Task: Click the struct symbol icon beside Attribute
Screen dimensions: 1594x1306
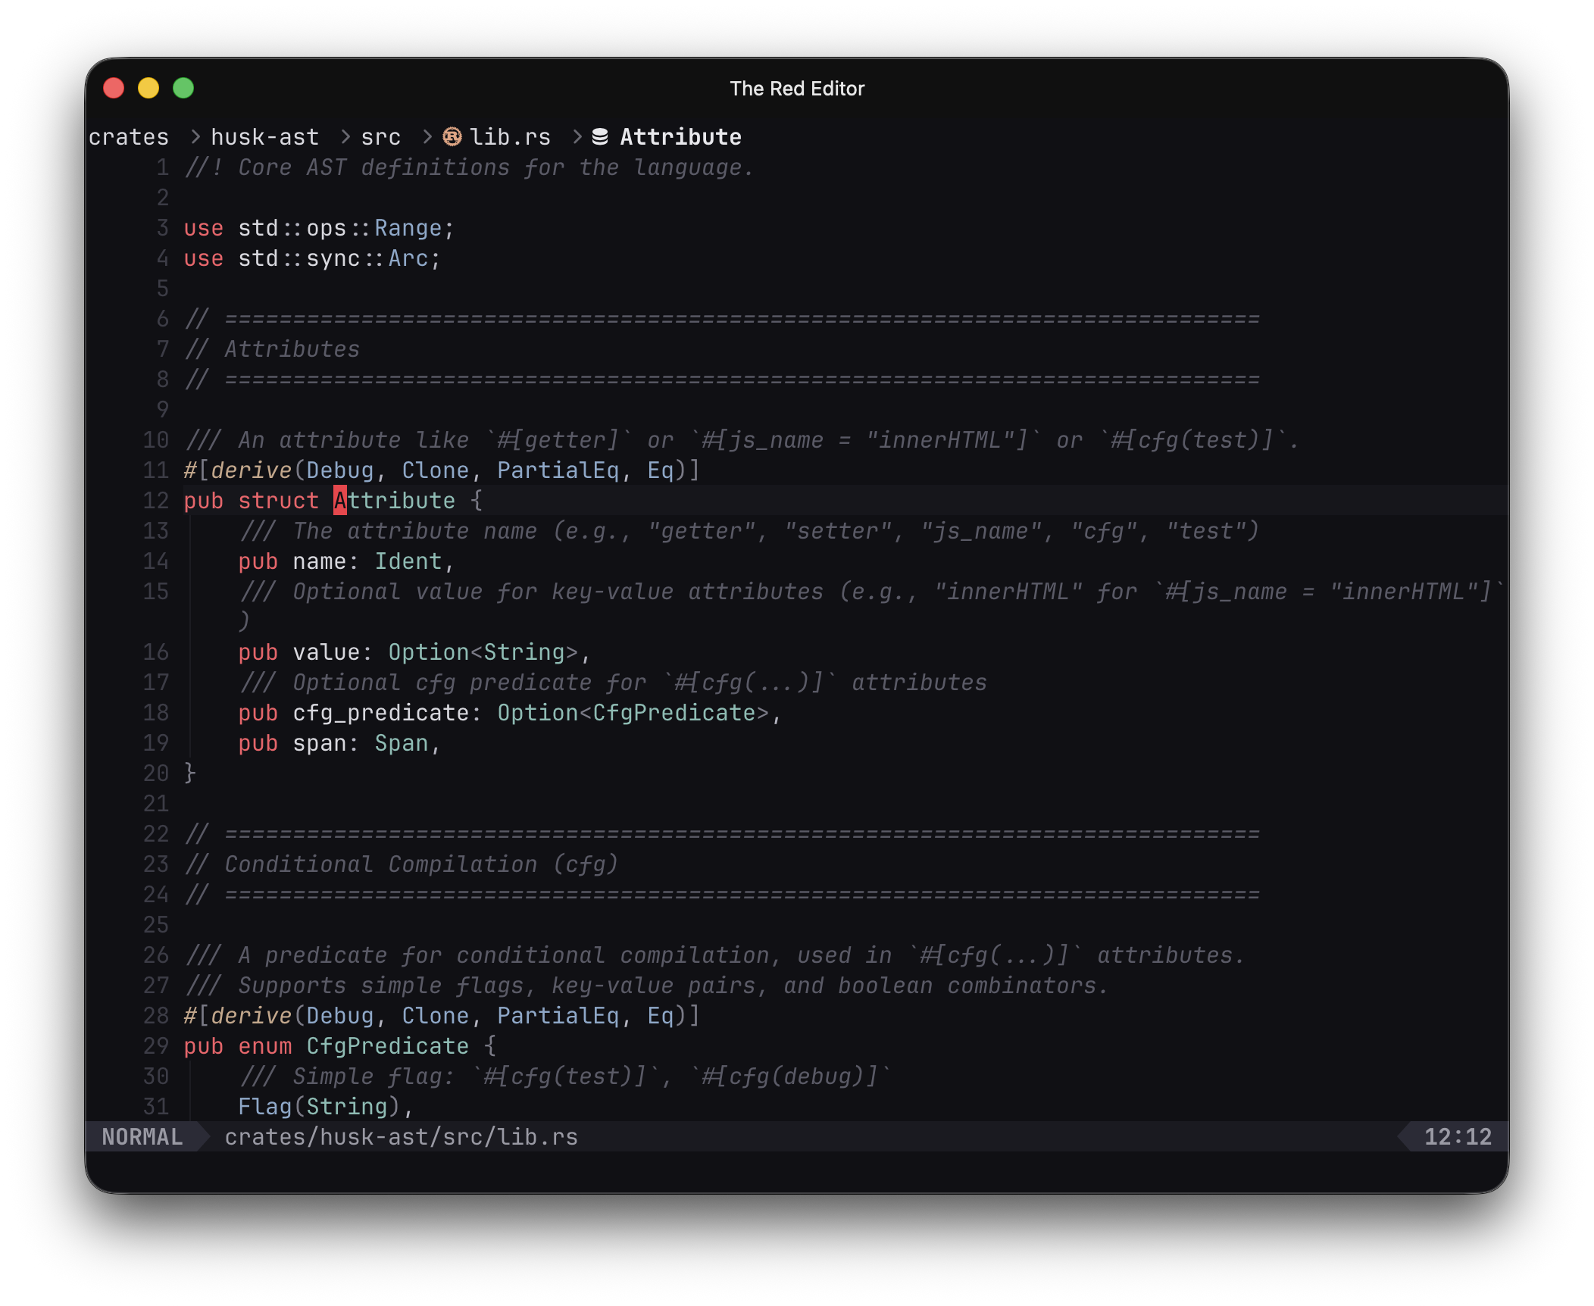Action: click(599, 136)
